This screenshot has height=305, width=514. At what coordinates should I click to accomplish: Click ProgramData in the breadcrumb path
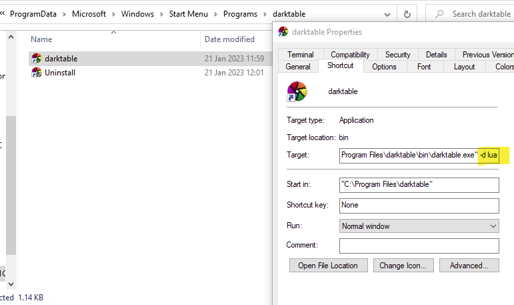pos(33,14)
